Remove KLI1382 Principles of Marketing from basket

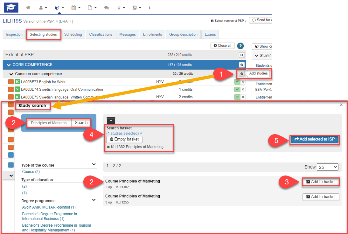pyautogui.click(x=108, y=147)
